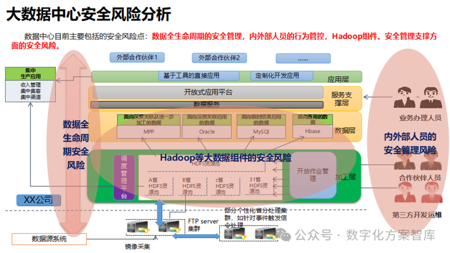Click the 基于工具的直接应用 box
Image resolution: width=450 pixels, height=253 pixels.
(199, 76)
